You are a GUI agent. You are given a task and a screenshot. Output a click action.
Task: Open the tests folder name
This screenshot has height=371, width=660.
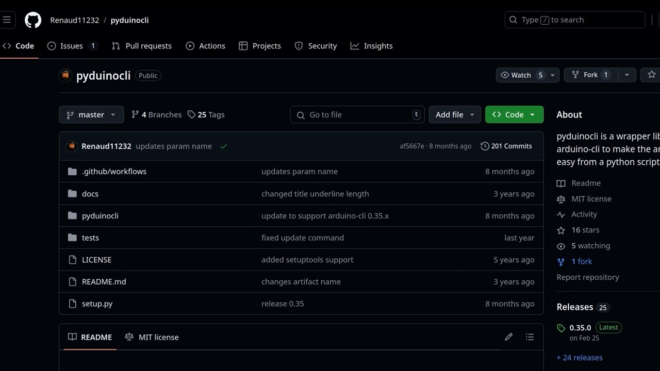pos(90,238)
